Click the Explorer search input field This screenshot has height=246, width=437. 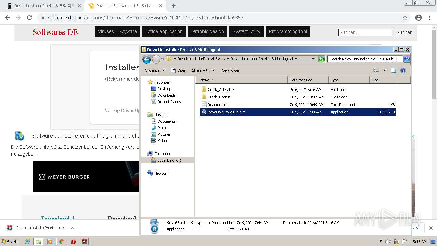click(365, 59)
